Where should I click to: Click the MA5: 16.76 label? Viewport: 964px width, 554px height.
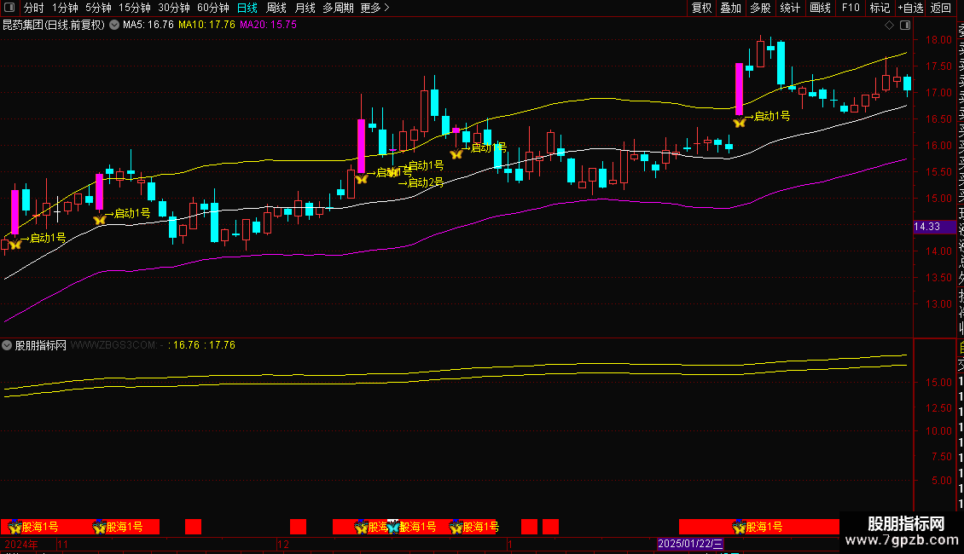click(x=148, y=26)
